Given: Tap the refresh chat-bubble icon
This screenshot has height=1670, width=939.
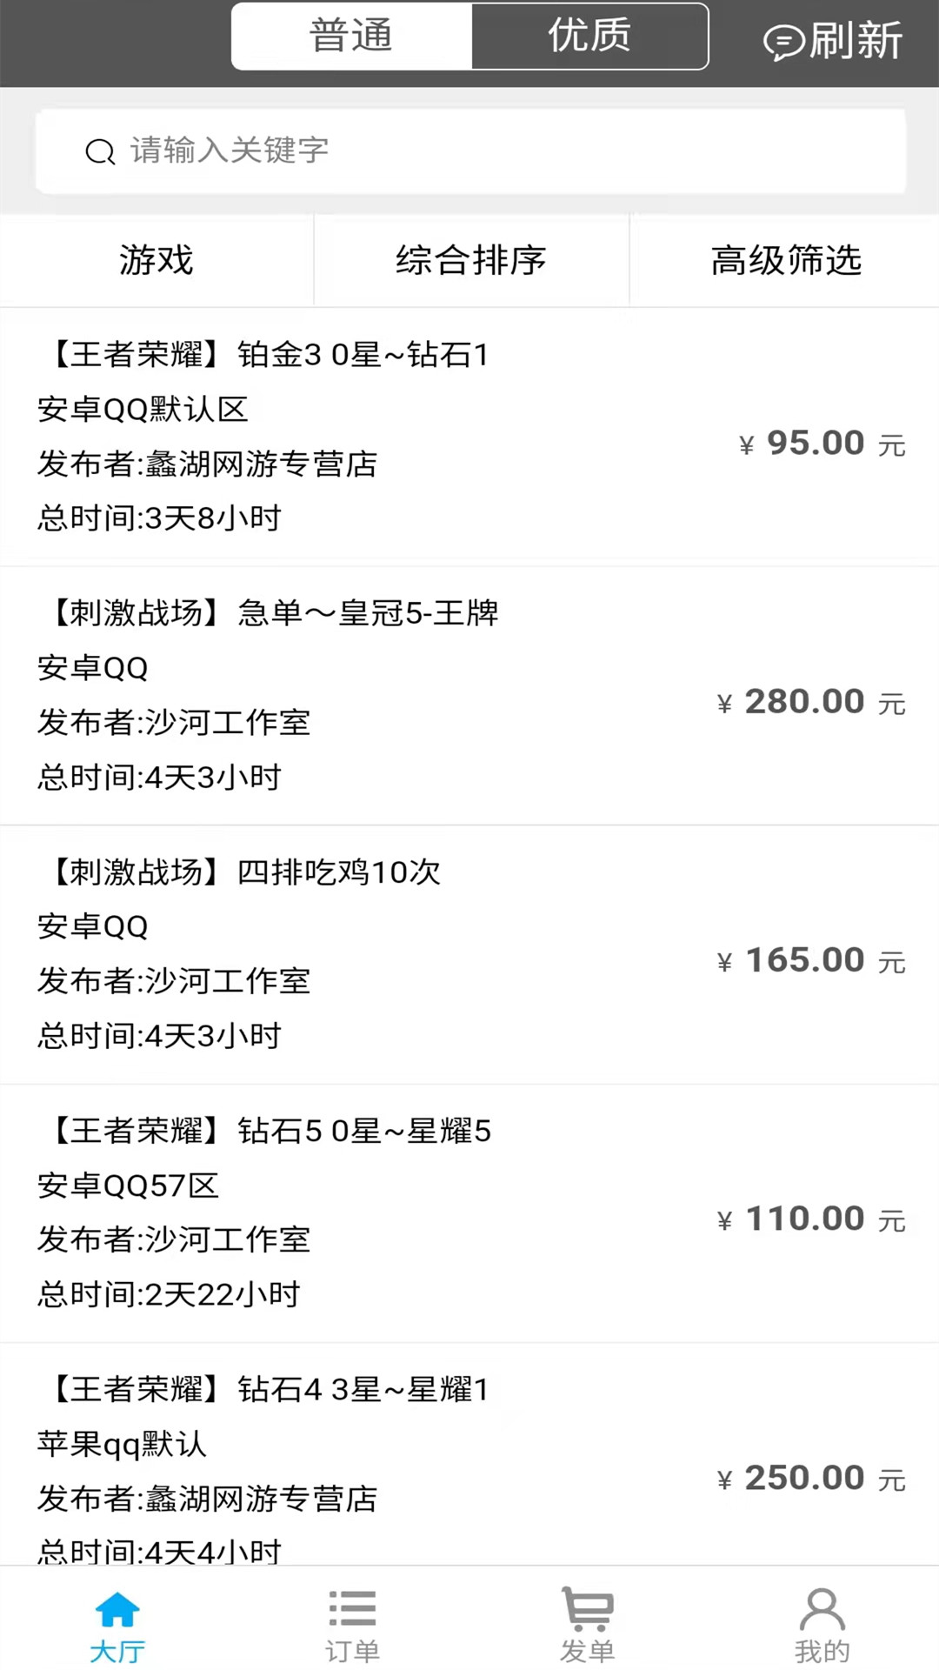Looking at the screenshot, I should coord(783,42).
